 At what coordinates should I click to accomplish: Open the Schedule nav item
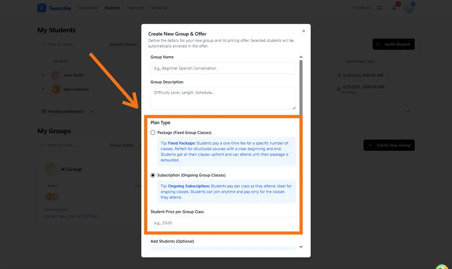click(159, 8)
